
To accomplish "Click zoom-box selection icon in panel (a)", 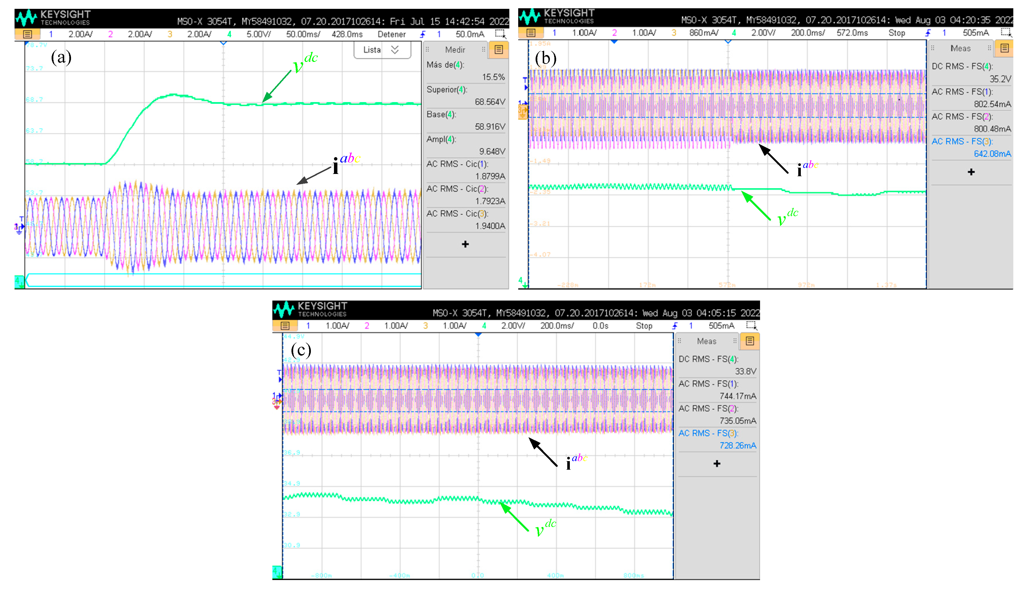I will tap(500, 34).
